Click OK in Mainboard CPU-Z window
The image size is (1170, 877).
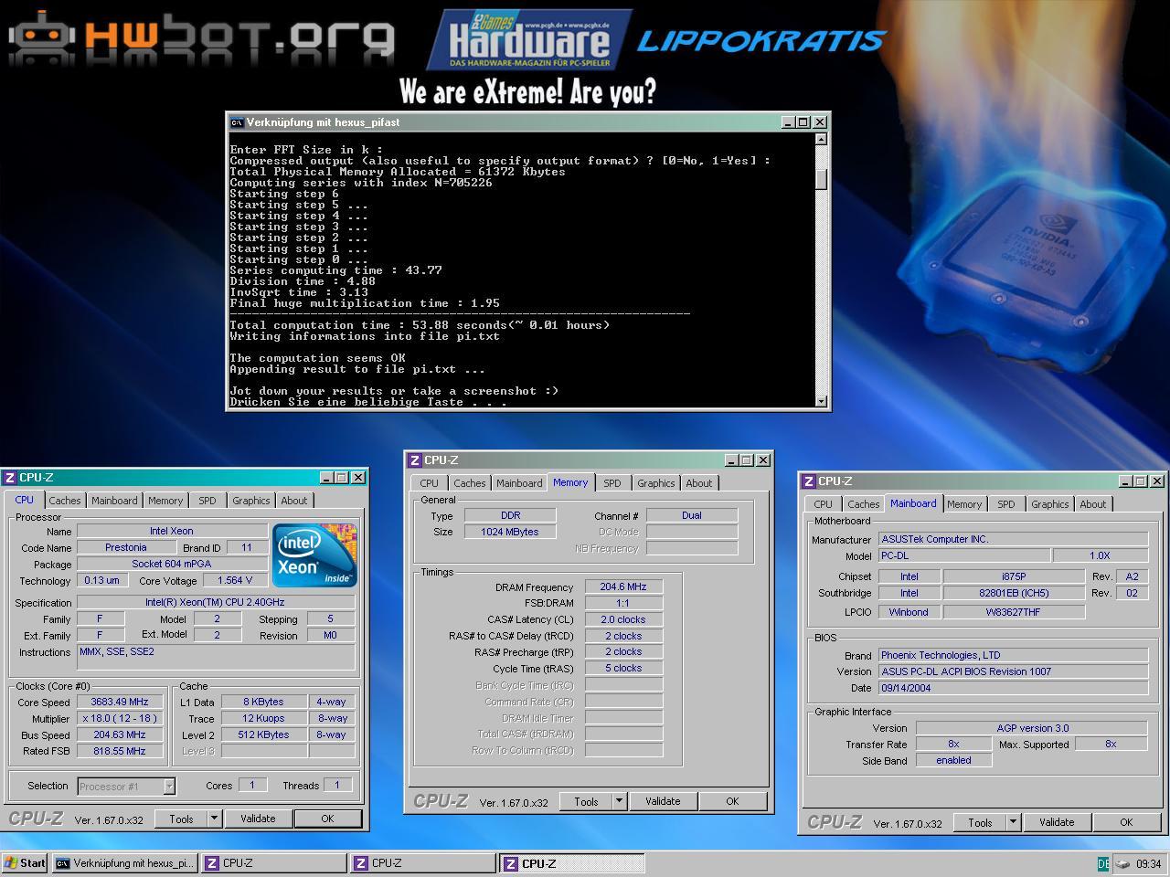pyautogui.click(x=1126, y=823)
